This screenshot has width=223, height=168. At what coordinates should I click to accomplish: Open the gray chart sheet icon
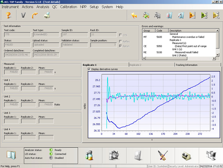pos(138,155)
